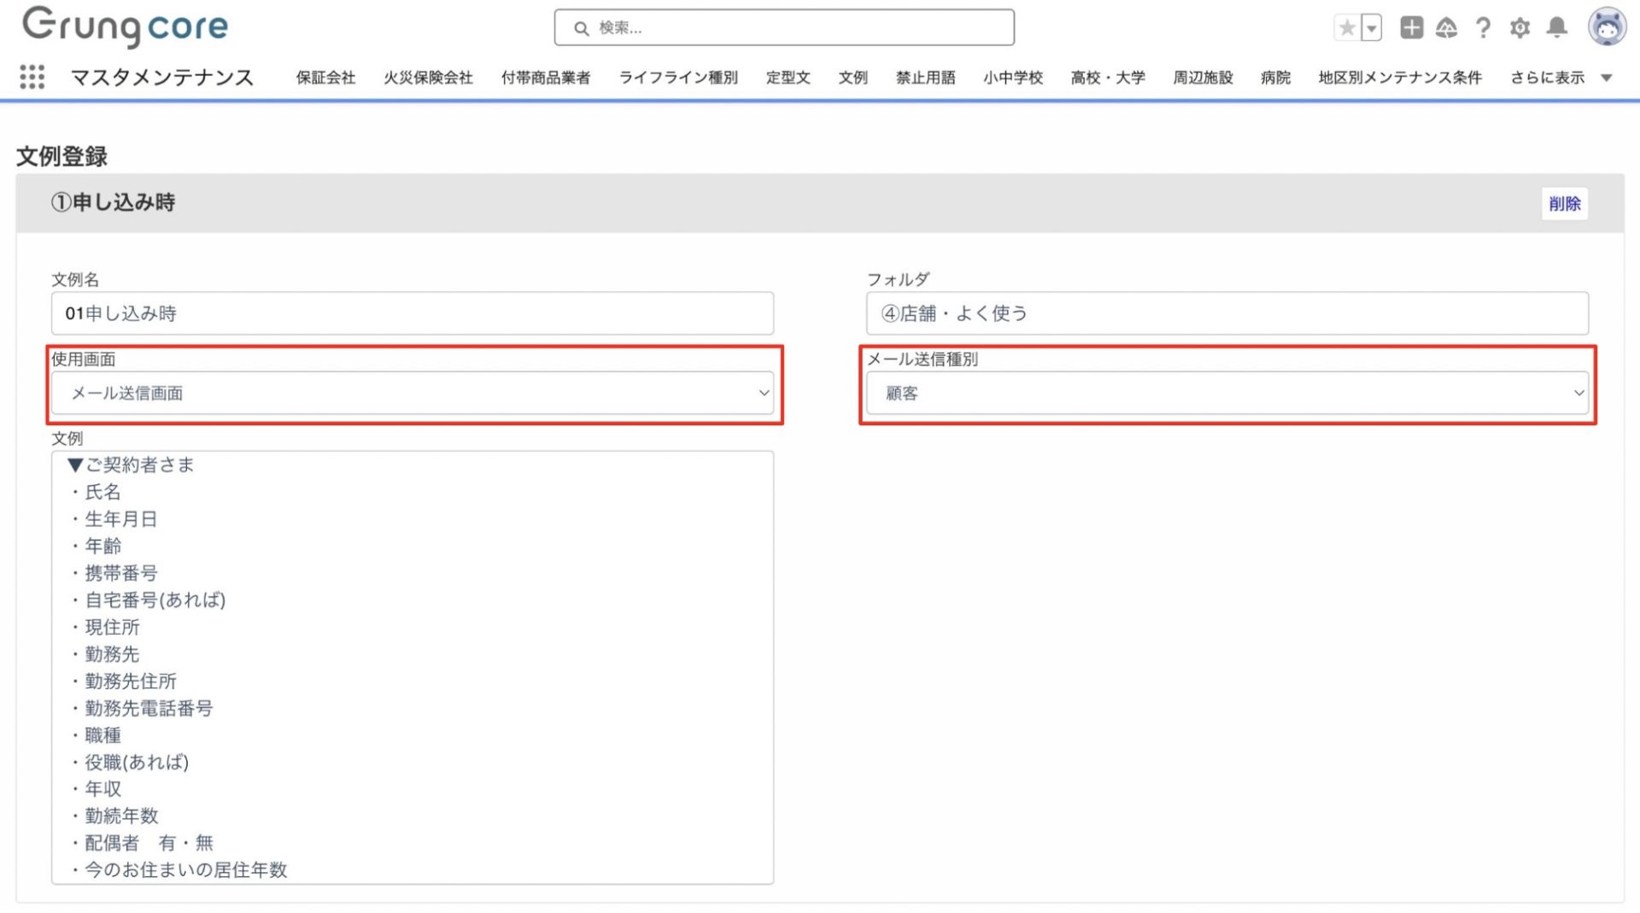This screenshot has width=1640, height=913.
Task: Switch to the 文例 tab
Action: pos(852,78)
